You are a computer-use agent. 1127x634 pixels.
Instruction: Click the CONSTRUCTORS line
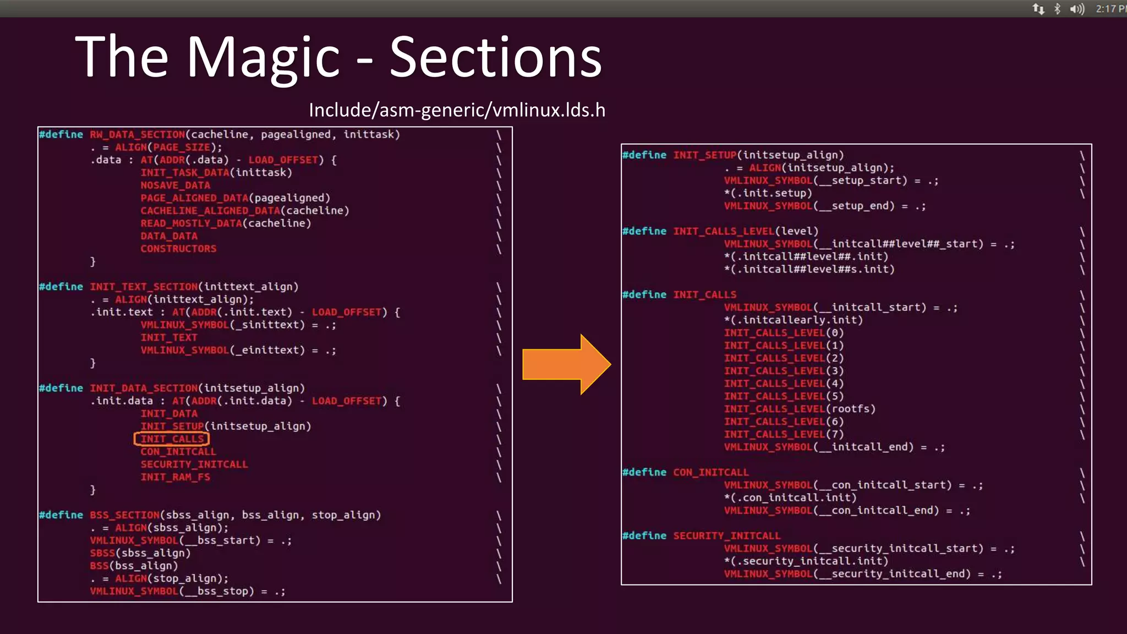click(x=178, y=248)
